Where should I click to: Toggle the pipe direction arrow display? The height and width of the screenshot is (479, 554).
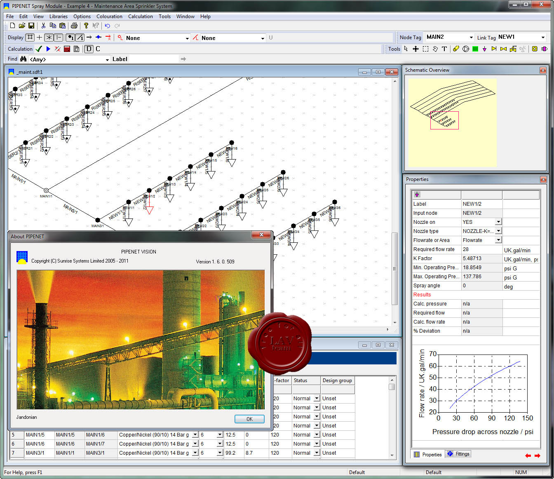[x=89, y=37]
